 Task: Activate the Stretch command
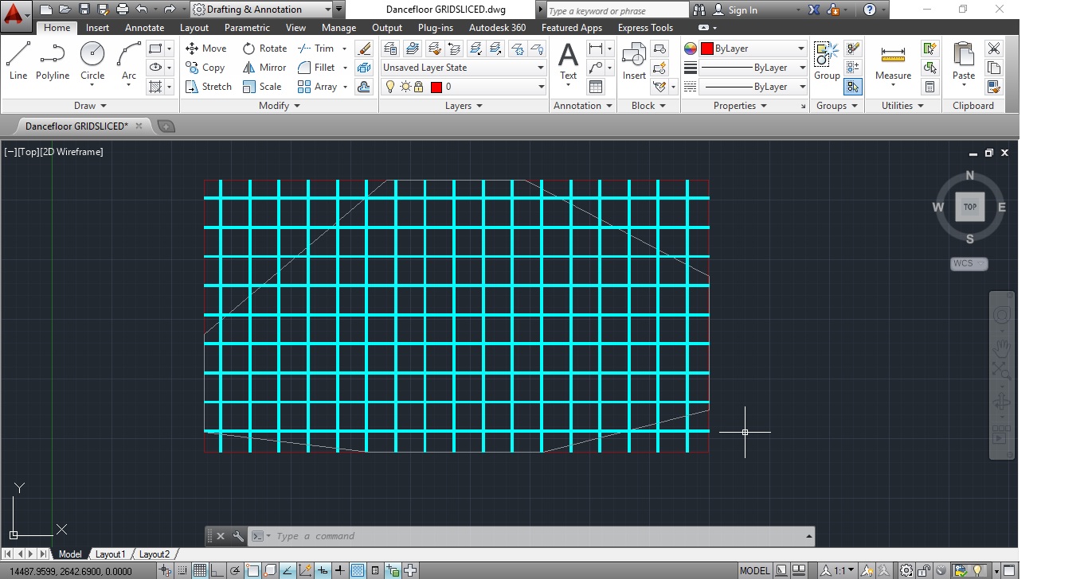tap(208, 87)
